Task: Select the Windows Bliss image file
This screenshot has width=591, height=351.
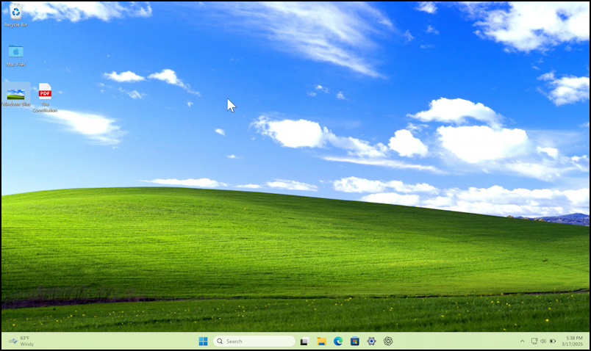Action: coord(16,95)
